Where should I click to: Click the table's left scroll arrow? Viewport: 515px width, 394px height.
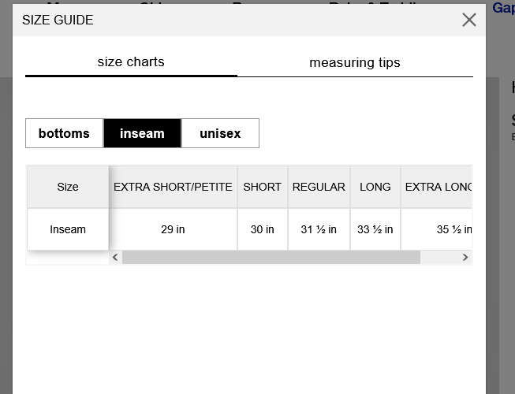click(x=115, y=257)
